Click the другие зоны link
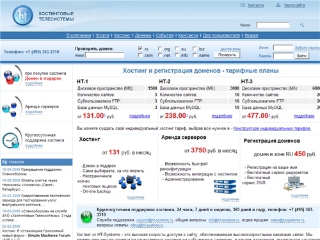320x240 pixels. (230, 49)
